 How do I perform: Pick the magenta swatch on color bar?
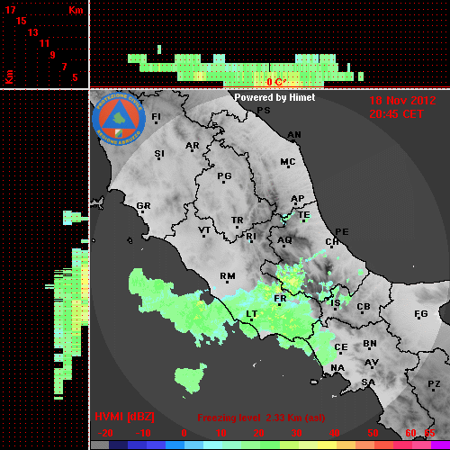pos(440,445)
